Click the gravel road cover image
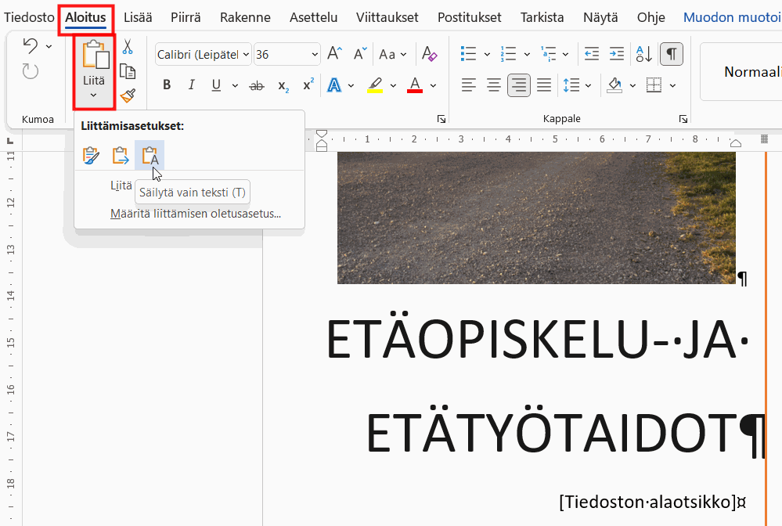 536,218
